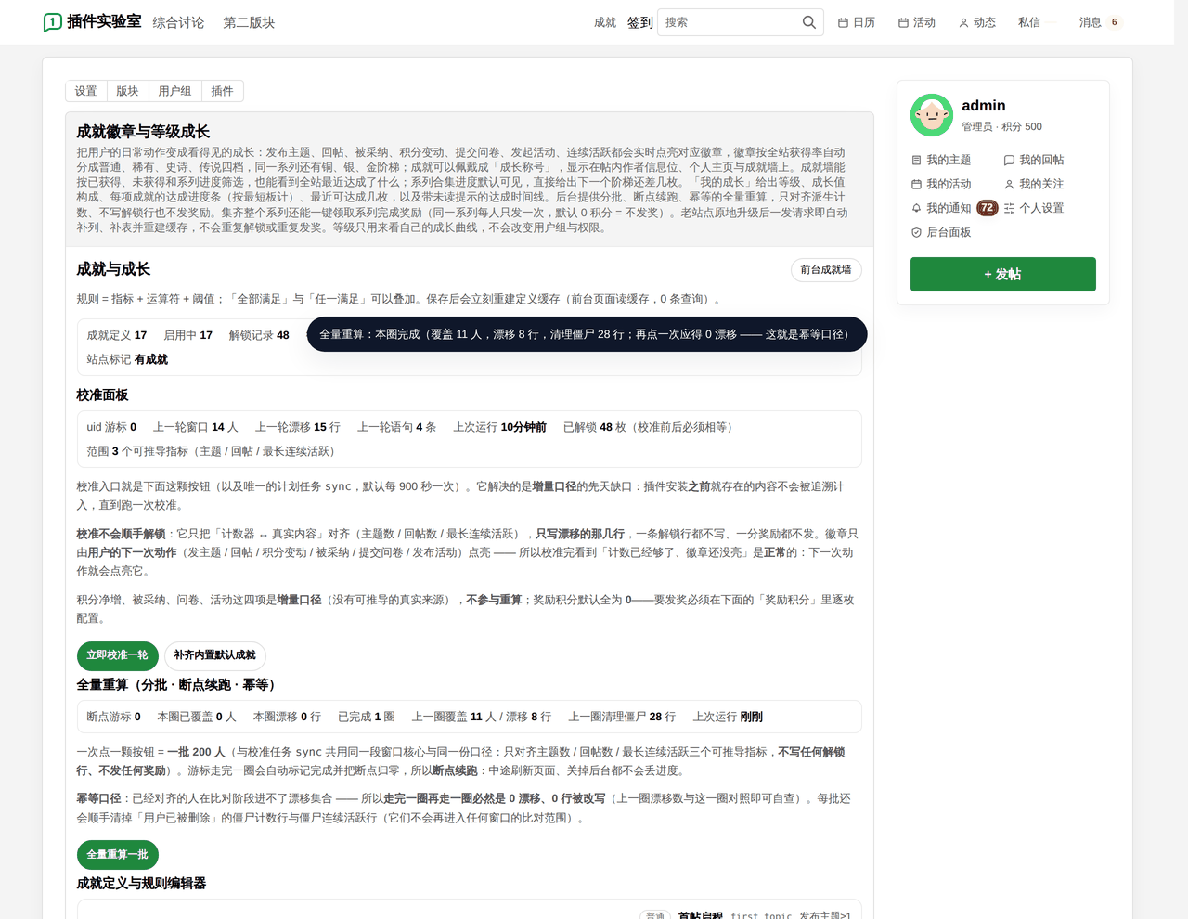The height and width of the screenshot is (919, 1188).
Task: Open the 个人设置 link
Action: (x=1041, y=209)
